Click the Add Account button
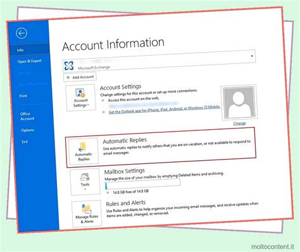300x252 pixels. click(80, 77)
